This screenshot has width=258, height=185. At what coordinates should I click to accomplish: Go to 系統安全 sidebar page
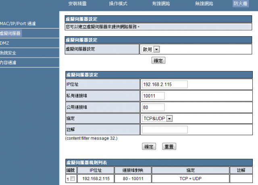click(x=8, y=53)
